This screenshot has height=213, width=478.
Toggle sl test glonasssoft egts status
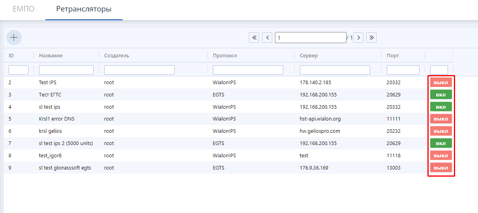coord(441,168)
